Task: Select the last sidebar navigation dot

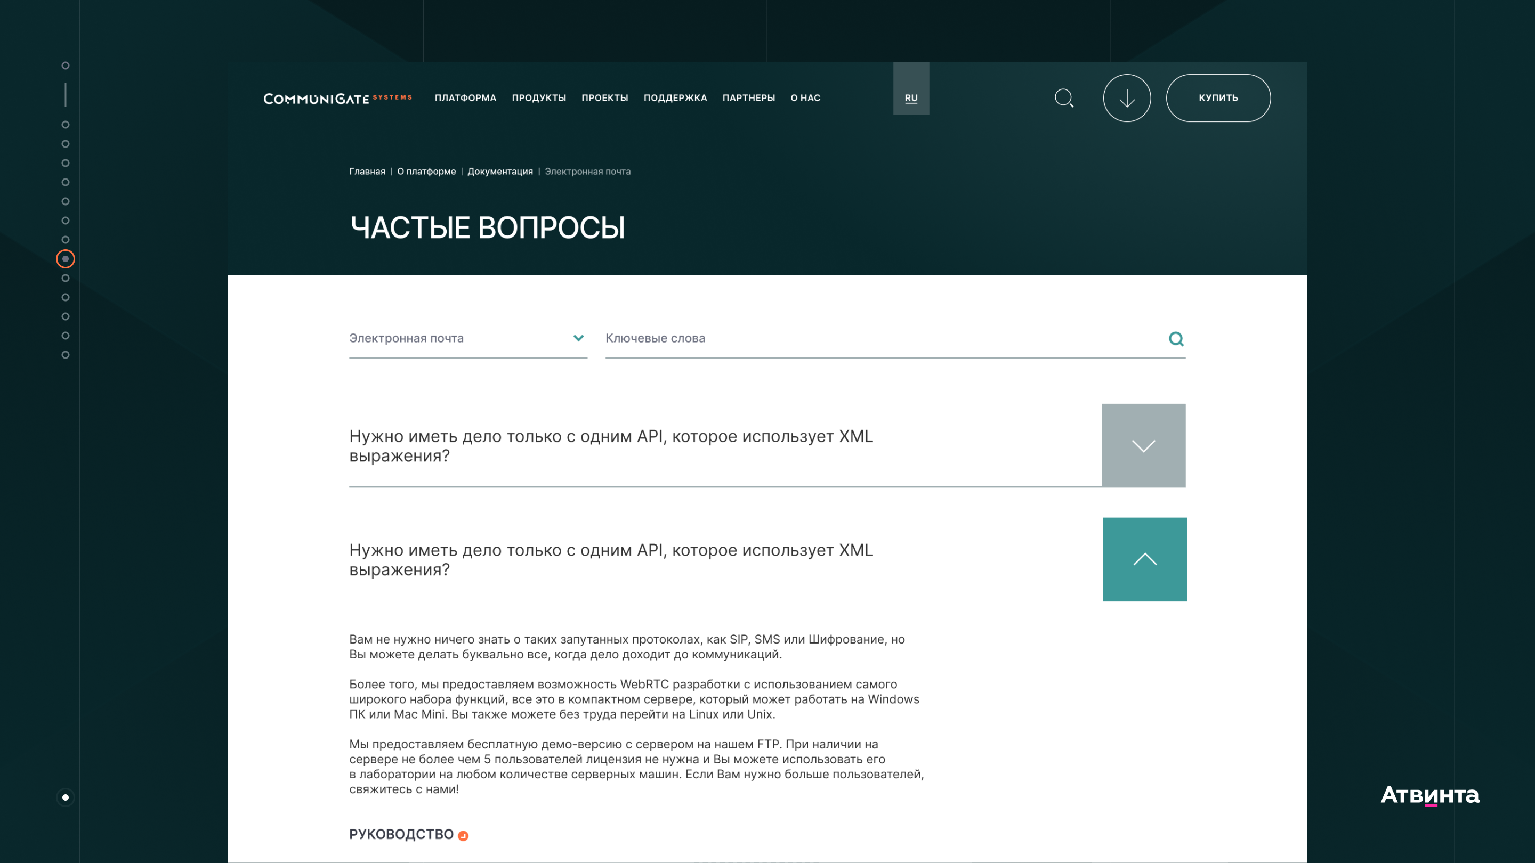Action: 66,355
